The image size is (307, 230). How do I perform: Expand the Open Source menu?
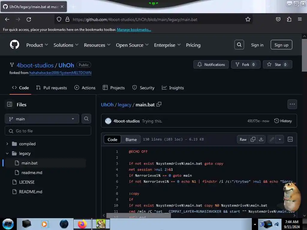click(x=132, y=45)
